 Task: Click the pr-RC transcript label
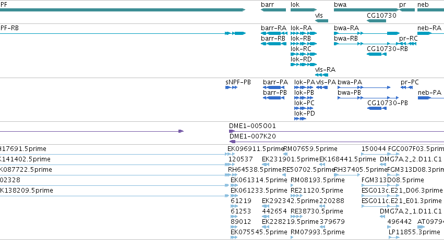409,39
